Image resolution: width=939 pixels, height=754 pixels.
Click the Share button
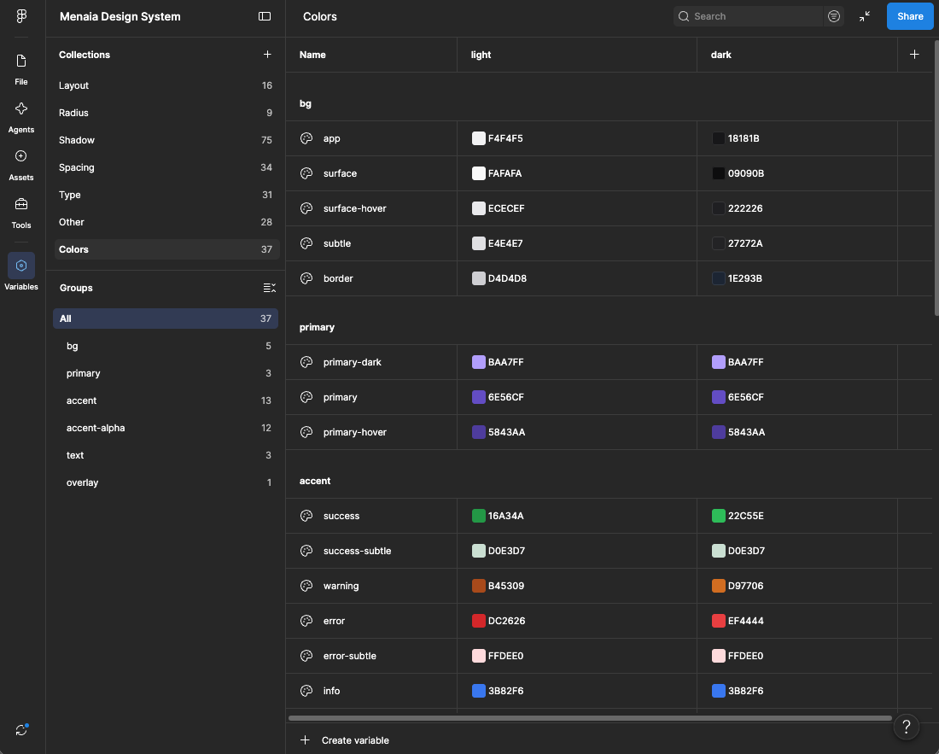point(910,16)
